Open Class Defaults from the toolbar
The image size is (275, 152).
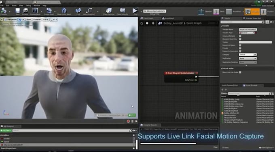pos(123,11)
